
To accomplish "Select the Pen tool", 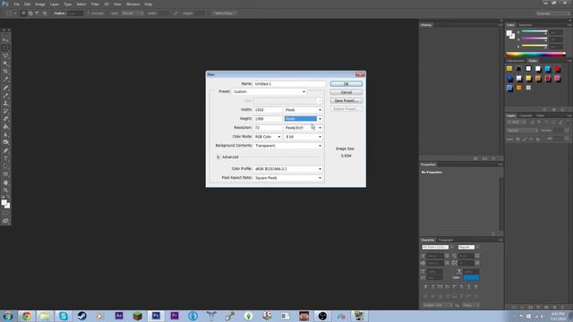I will click(x=5, y=150).
